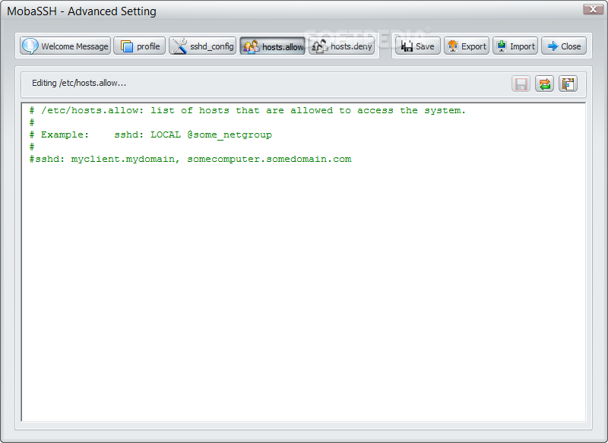Close the Advanced Setting window
Screen dimensions: 608x443
pyautogui.click(x=593, y=9)
